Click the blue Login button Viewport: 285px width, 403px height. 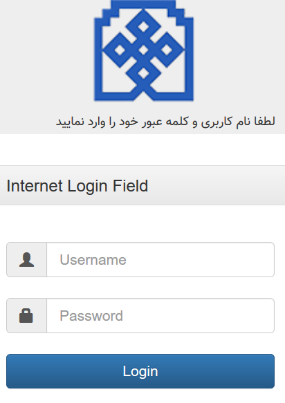pos(140,371)
